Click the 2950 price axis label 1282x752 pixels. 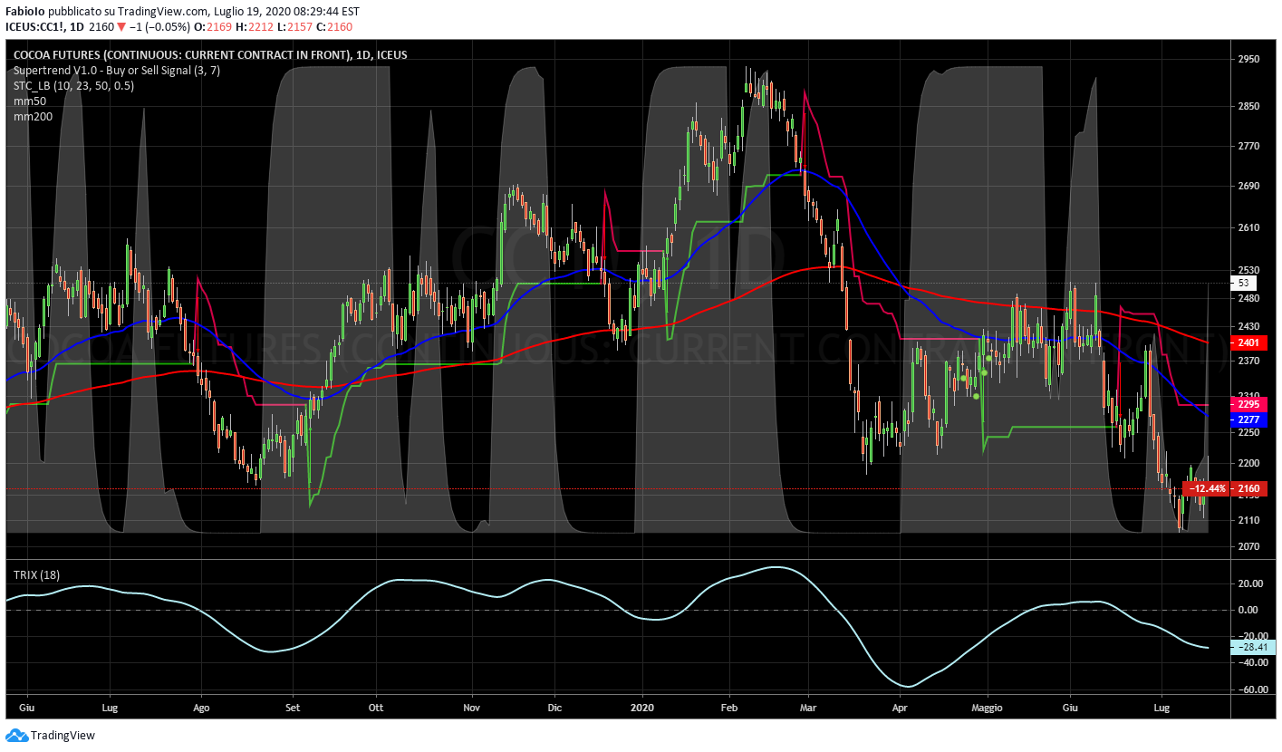point(1248,59)
